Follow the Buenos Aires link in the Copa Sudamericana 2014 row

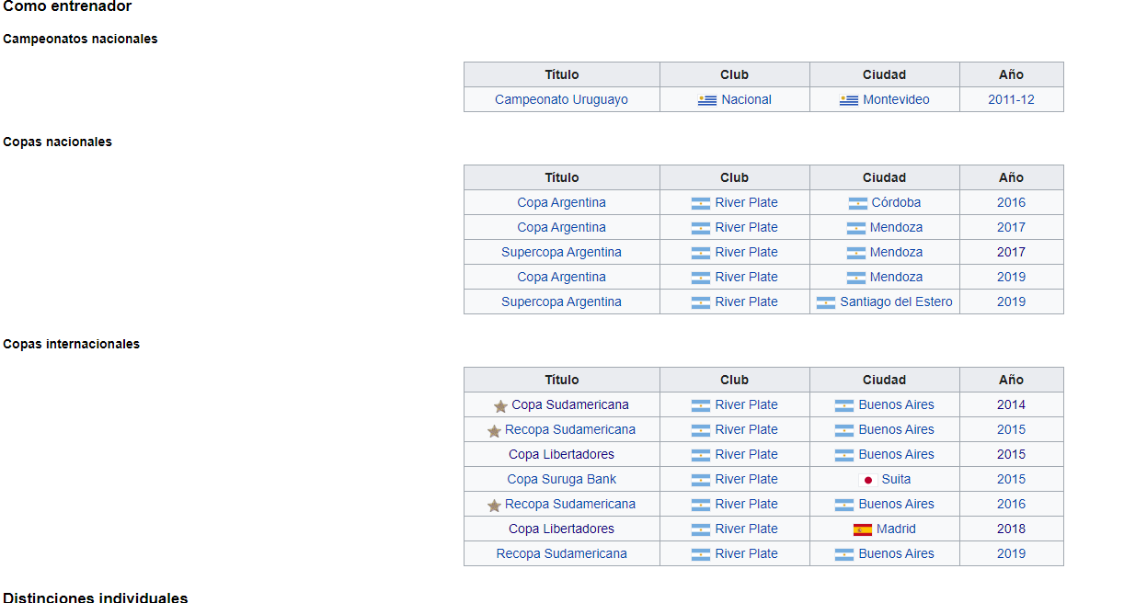[896, 404]
